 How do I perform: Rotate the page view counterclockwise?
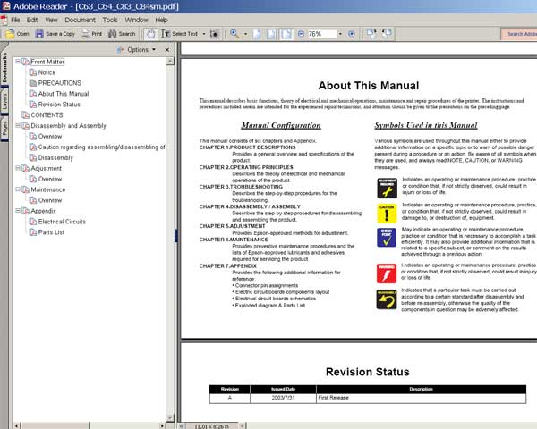point(387,34)
